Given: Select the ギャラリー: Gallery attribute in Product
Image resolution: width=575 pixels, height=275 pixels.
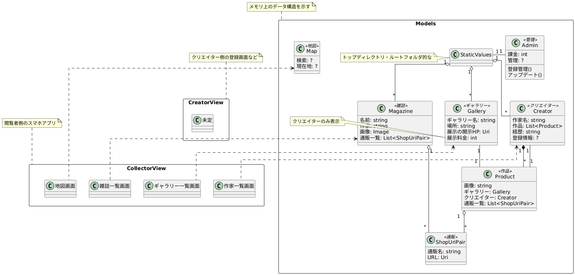Looking at the screenshot, I should (487, 191).
